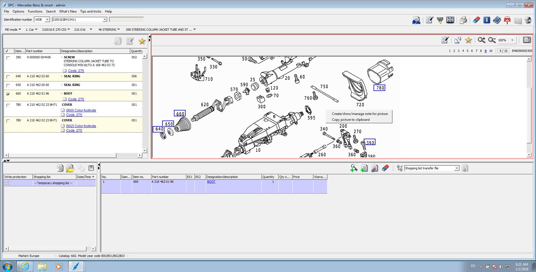
Task: Open the help book icon
Action: point(497,20)
